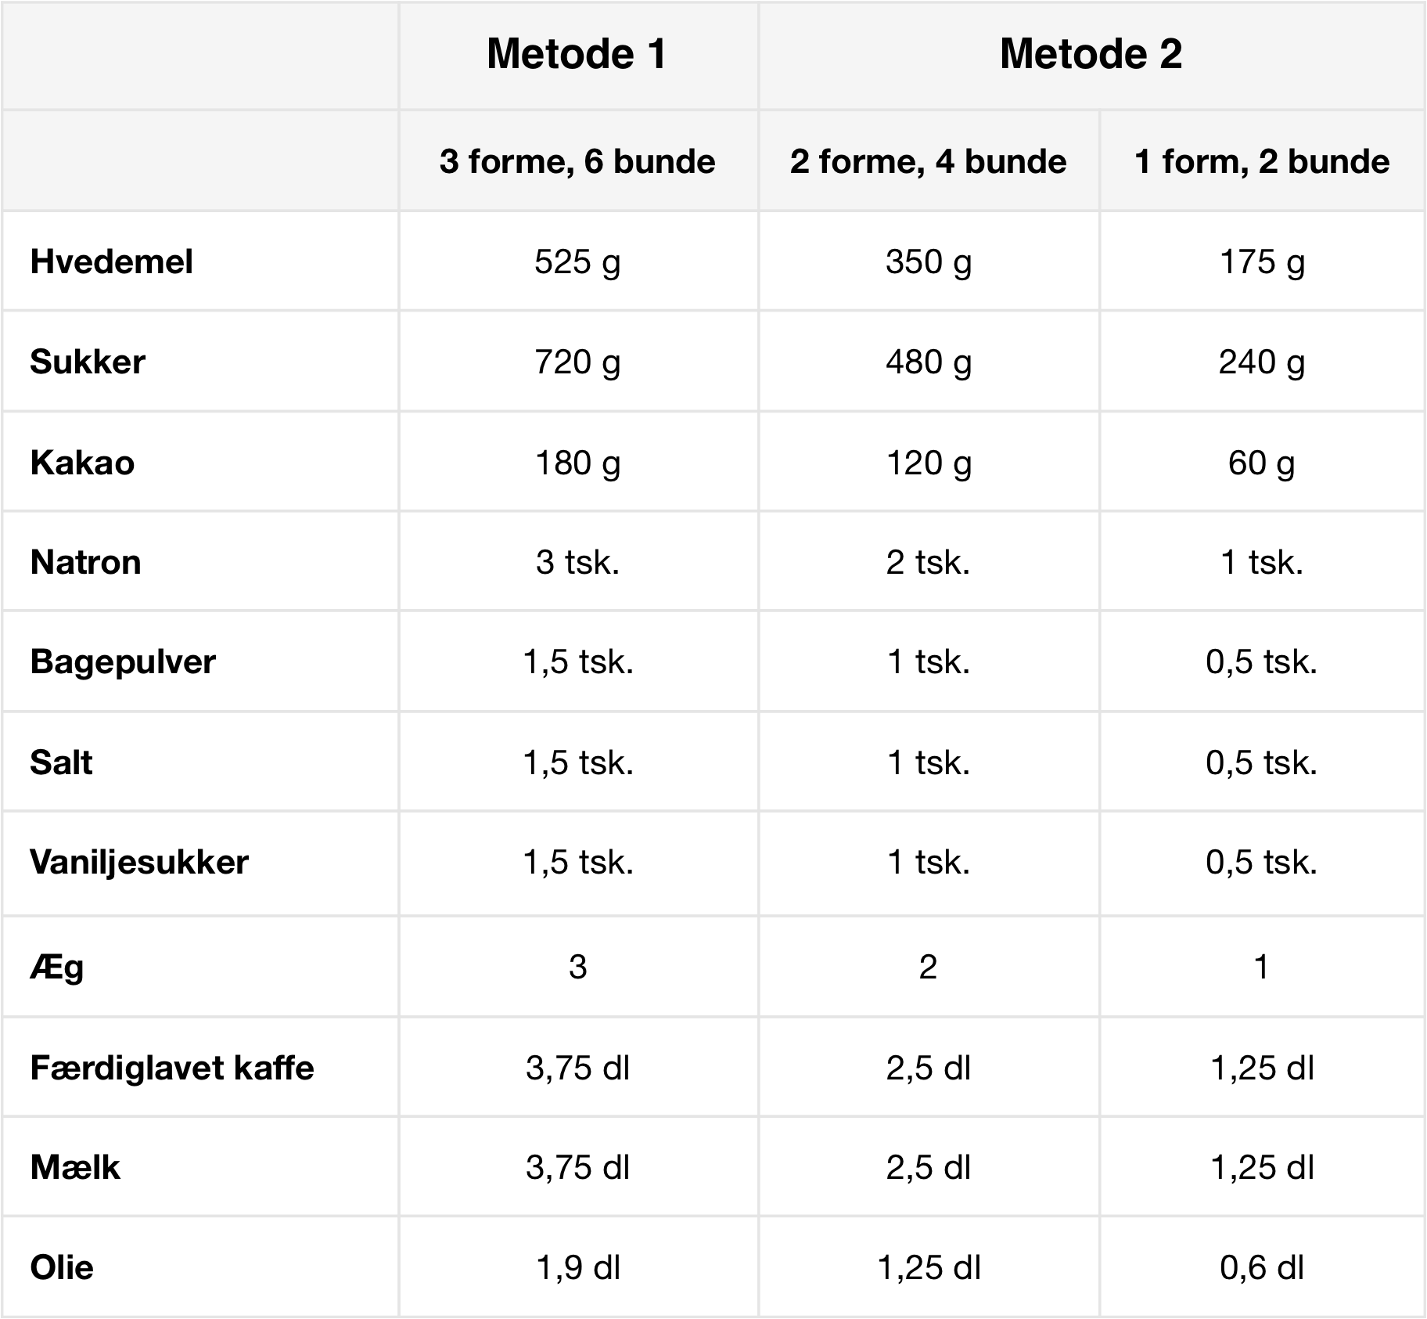
Task: Click the Metode 1 column header
Action: pos(577,54)
